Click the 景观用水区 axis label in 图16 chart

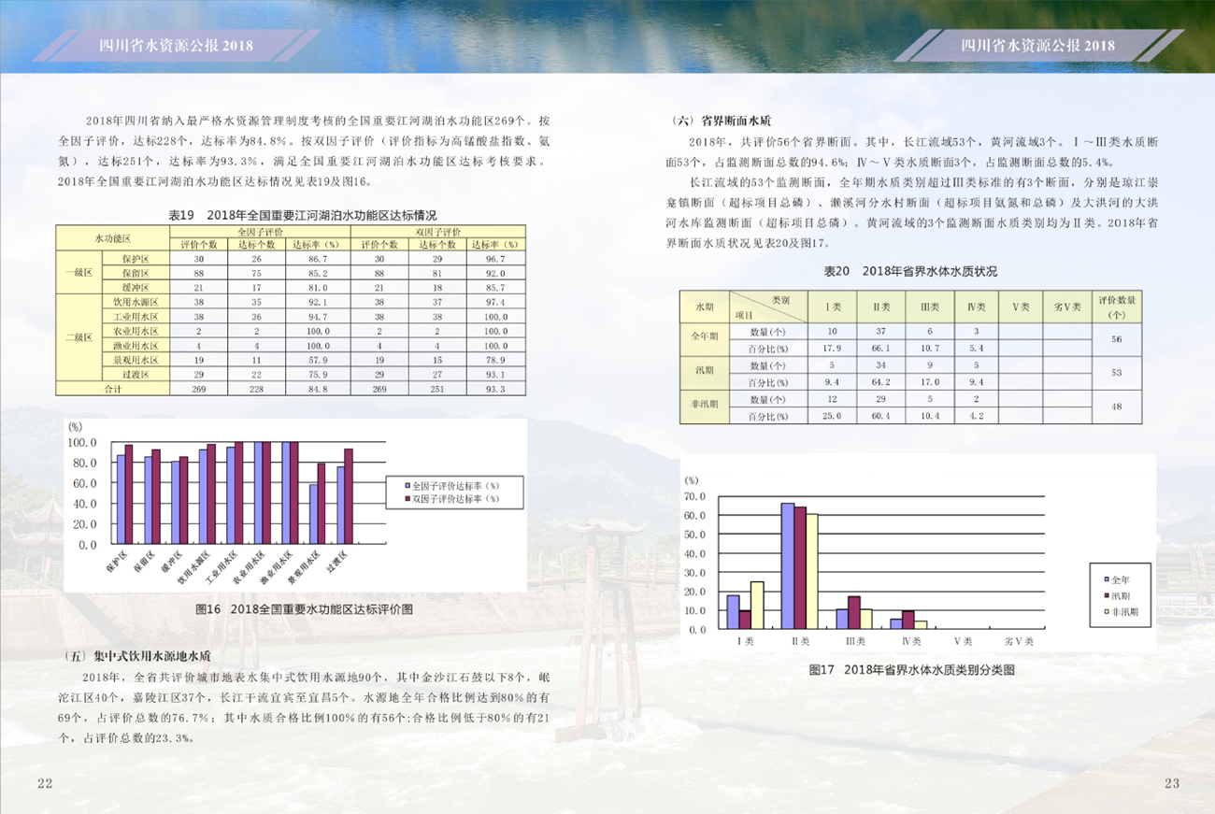click(x=305, y=570)
